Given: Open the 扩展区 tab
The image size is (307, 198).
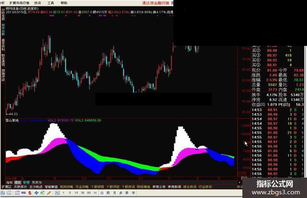Looking at the screenshot, I should 6,187.
